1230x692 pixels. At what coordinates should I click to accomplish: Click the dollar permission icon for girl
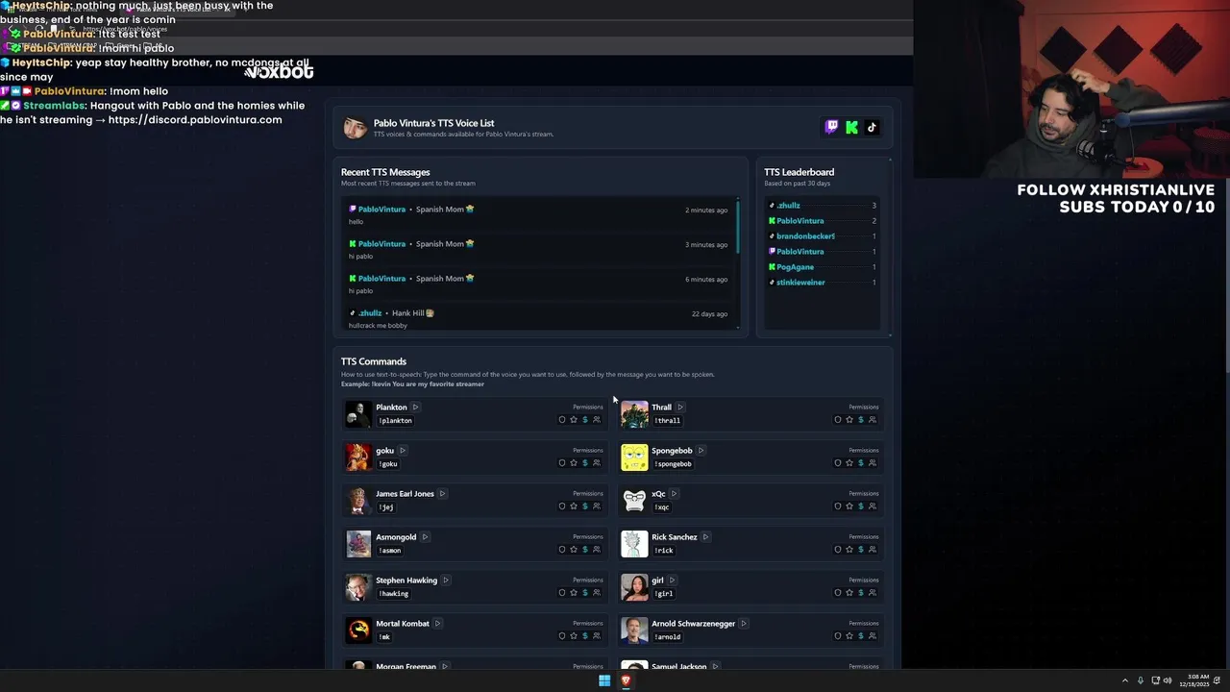[x=861, y=593]
